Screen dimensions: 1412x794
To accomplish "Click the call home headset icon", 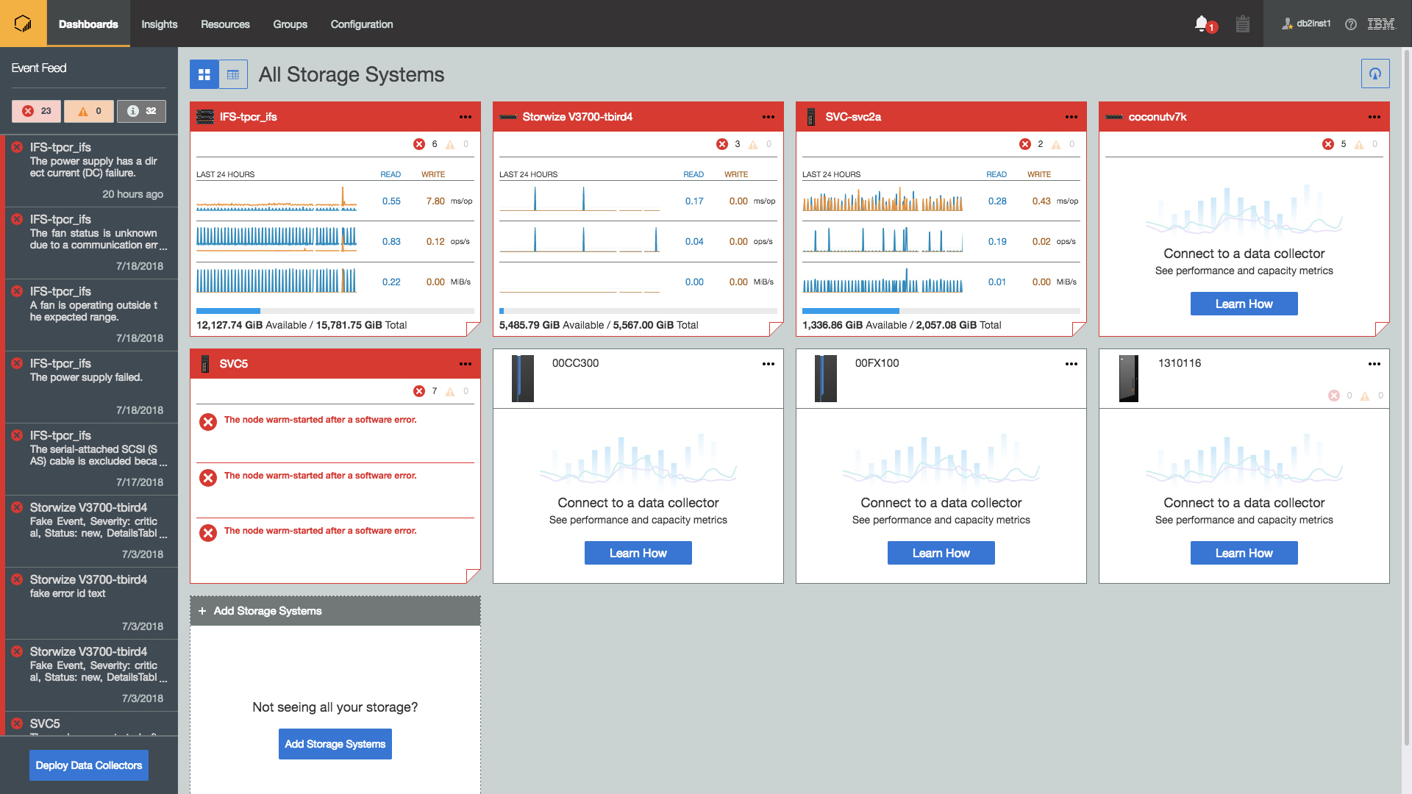I will pos(1375,74).
